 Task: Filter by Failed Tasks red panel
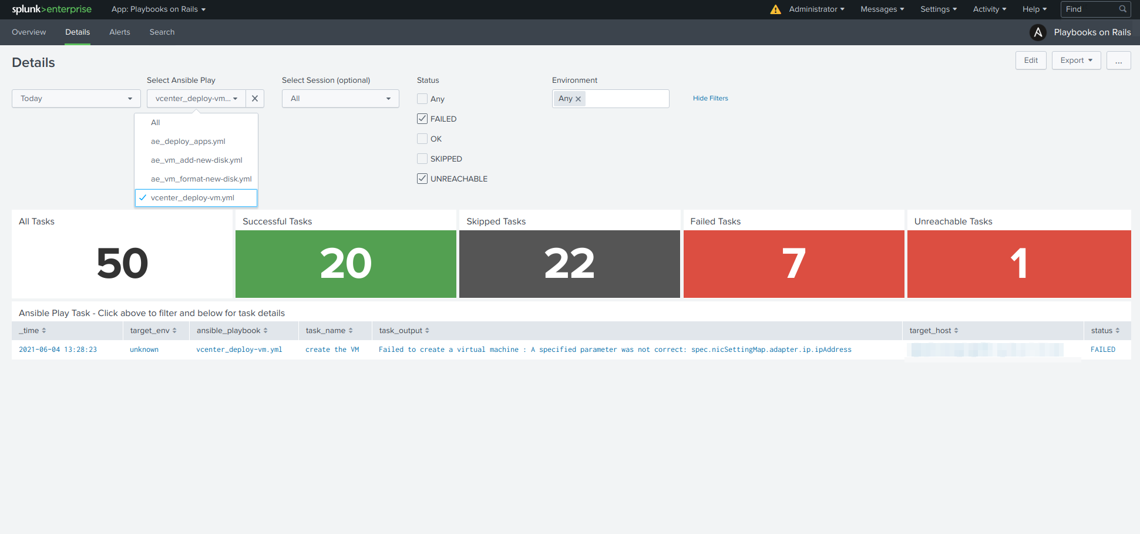click(x=794, y=264)
